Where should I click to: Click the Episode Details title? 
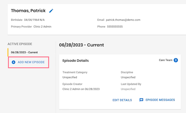pyautogui.click(x=76, y=60)
